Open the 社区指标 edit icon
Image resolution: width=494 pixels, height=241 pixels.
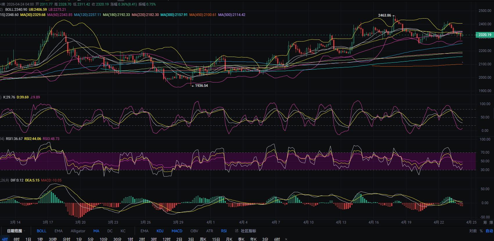point(237,231)
